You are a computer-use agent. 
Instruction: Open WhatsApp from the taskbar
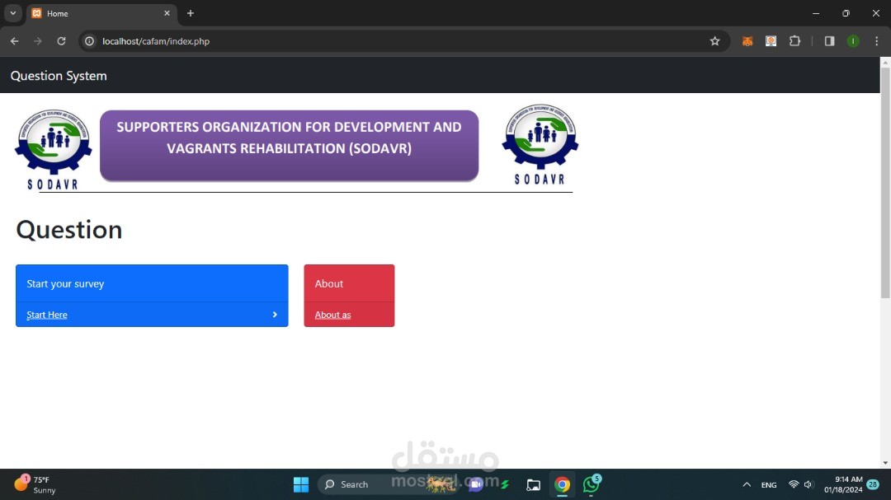click(x=591, y=484)
